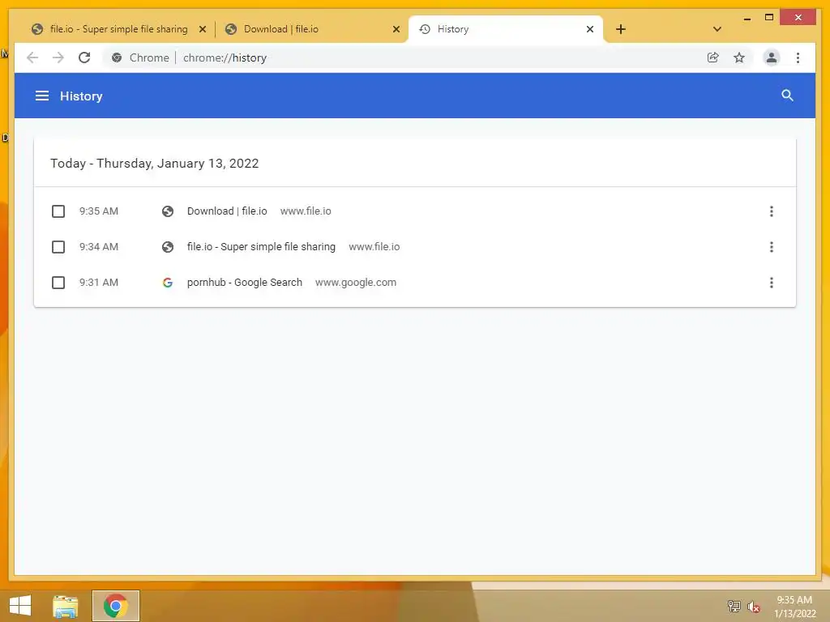
Task: Click the Today - Thursday, January 13, 2022 heading
Action: pos(155,164)
